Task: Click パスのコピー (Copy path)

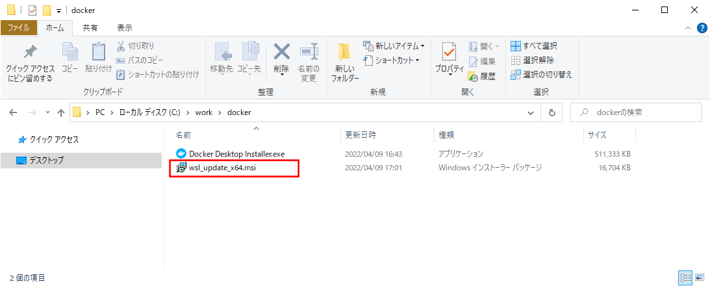Action: 140,60
